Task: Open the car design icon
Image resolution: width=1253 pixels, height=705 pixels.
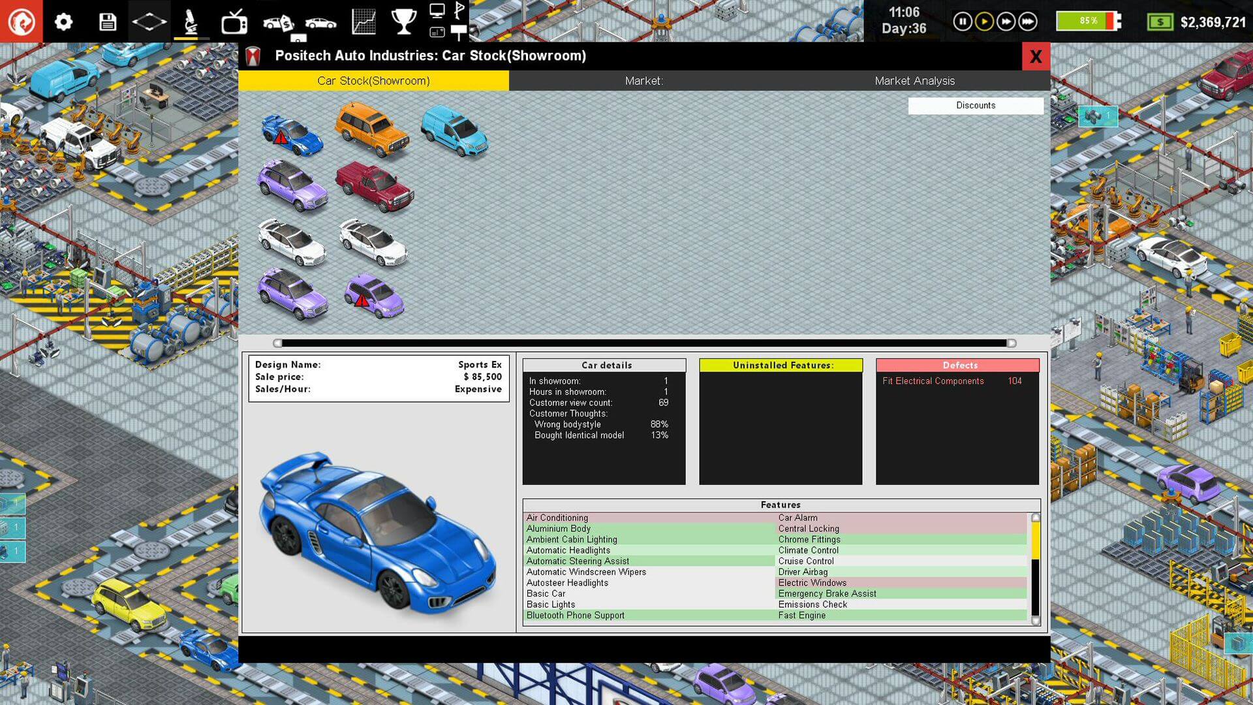Action: point(320,24)
